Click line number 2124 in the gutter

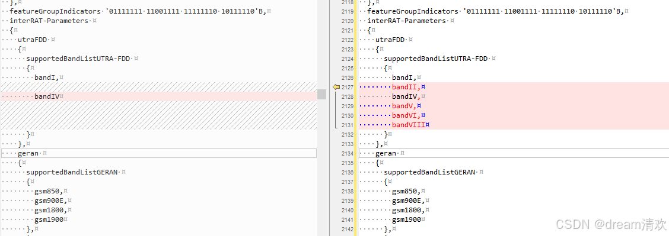tap(348, 58)
